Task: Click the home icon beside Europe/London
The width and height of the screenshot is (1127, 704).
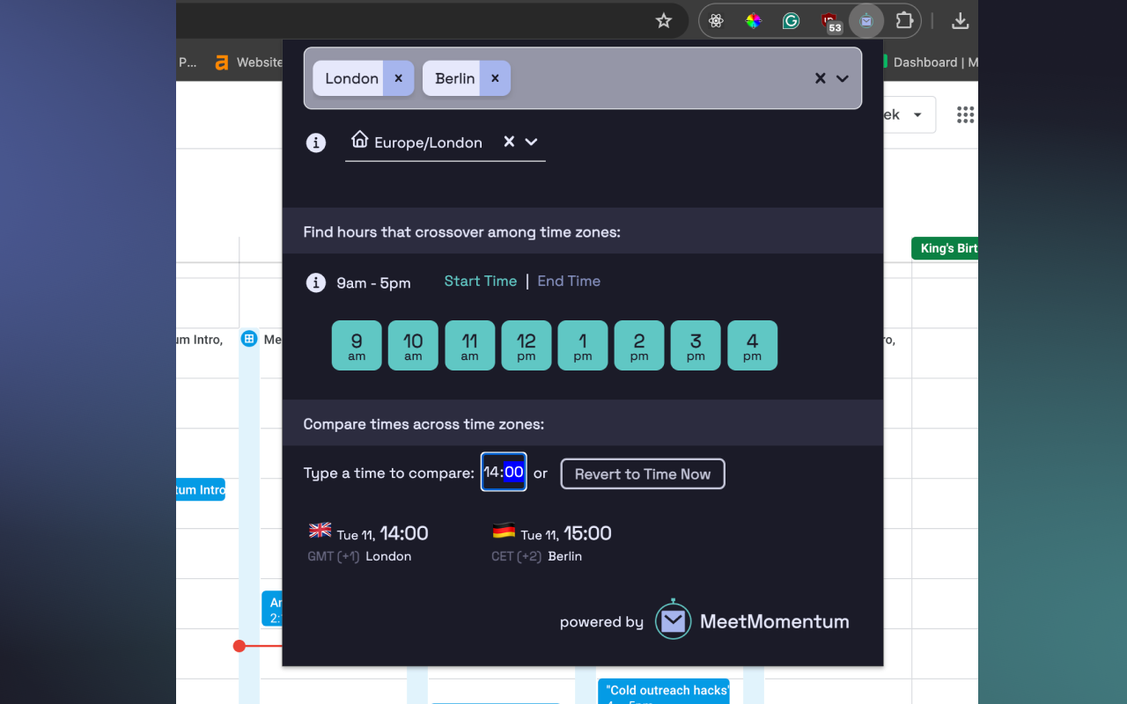Action: [x=358, y=138]
